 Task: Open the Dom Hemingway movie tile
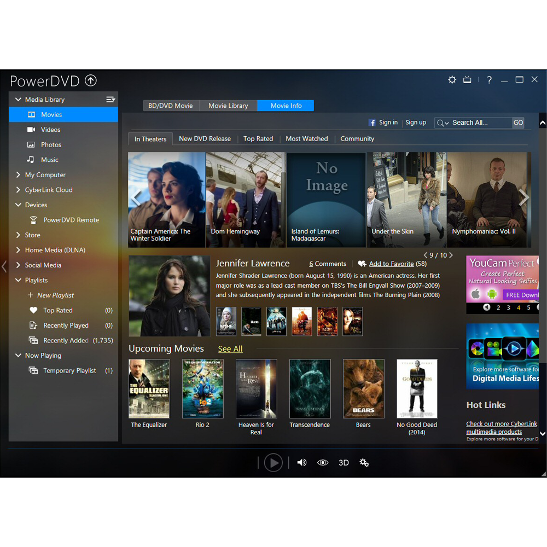246,200
